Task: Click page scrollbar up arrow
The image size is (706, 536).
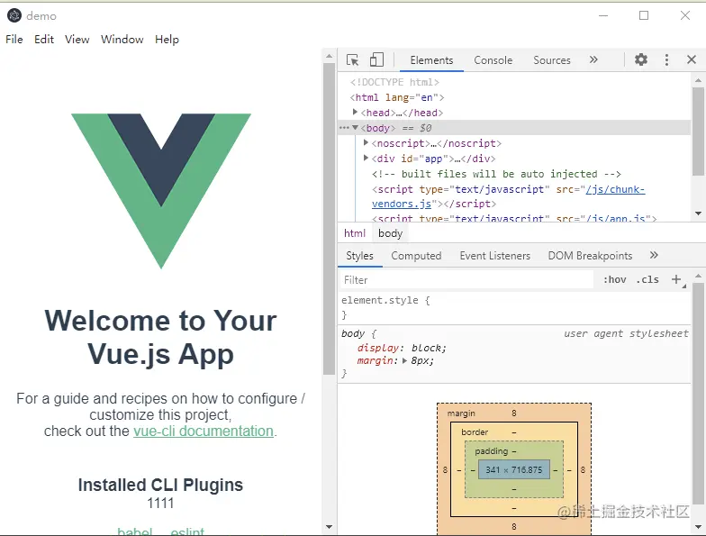Action: click(330, 56)
